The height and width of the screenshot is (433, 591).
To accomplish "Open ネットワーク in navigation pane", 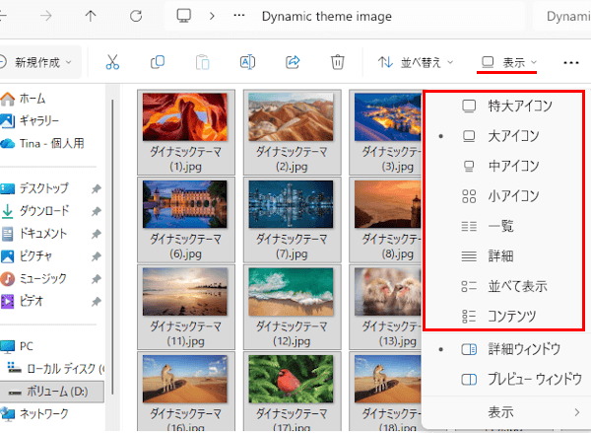I will (x=34, y=413).
